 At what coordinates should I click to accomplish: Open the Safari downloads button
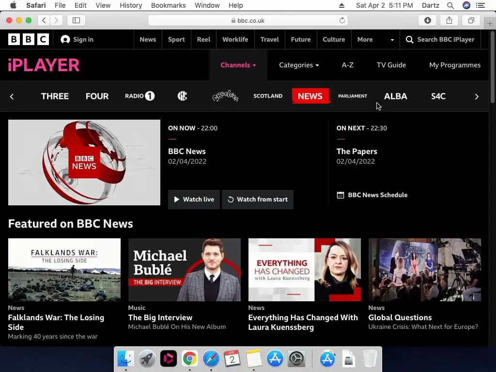click(x=428, y=20)
